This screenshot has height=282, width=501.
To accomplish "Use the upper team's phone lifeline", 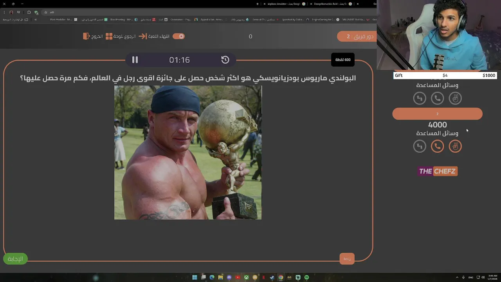I will point(437,98).
